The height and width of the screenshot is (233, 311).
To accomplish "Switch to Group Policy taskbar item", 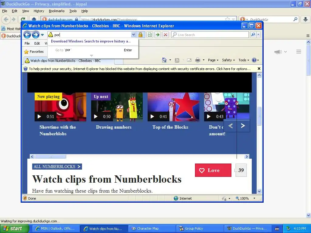I will 200,229.
